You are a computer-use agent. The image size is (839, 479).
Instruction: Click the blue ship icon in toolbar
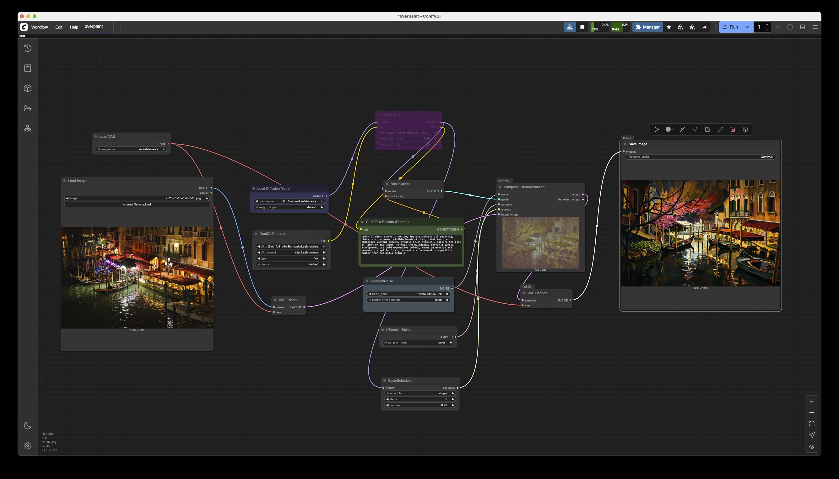570,27
